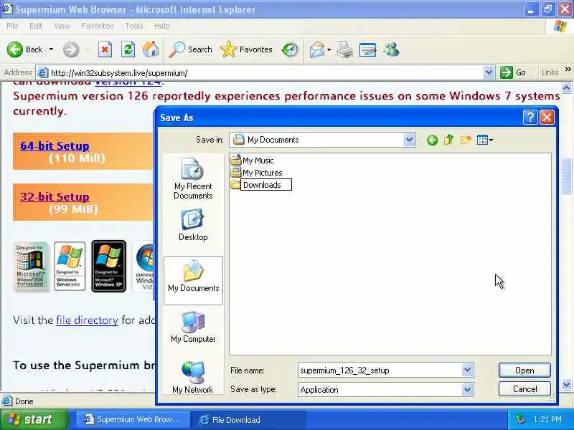The height and width of the screenshot is (430, 574).
Task: Click the Edit page icon in toolbar
Action: coord(368,49)
